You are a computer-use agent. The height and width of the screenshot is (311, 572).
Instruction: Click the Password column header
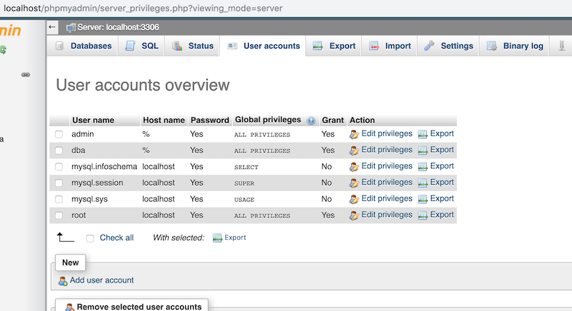(x=209, y=120)
